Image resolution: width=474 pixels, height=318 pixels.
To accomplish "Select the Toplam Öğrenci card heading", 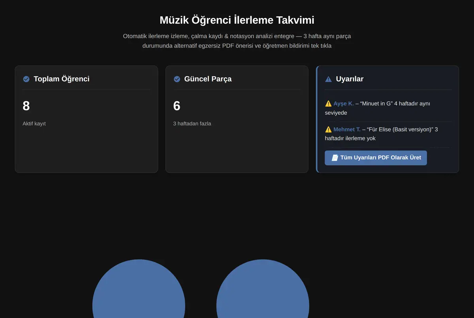I will click(x=62, y=79).
